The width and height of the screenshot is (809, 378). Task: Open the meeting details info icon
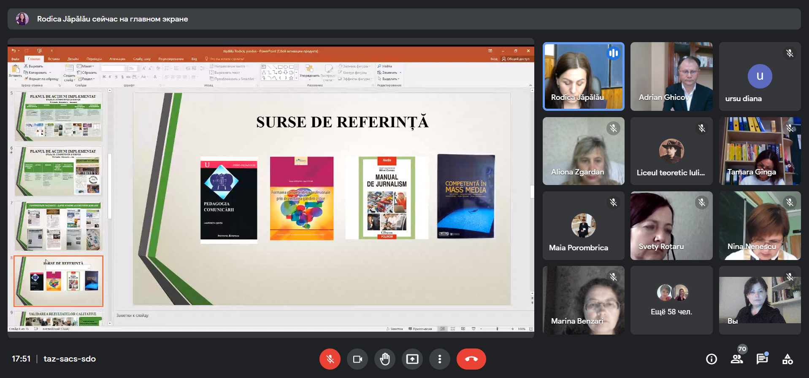coord(712,359)
